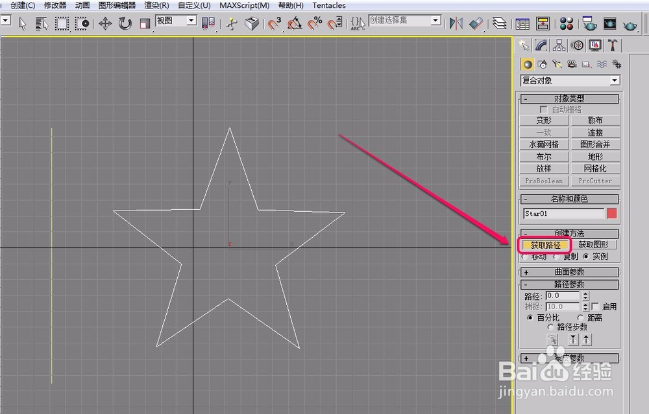The image size is (649, 414).
Task: Select the Shapes creation icon
Action: 541,64
